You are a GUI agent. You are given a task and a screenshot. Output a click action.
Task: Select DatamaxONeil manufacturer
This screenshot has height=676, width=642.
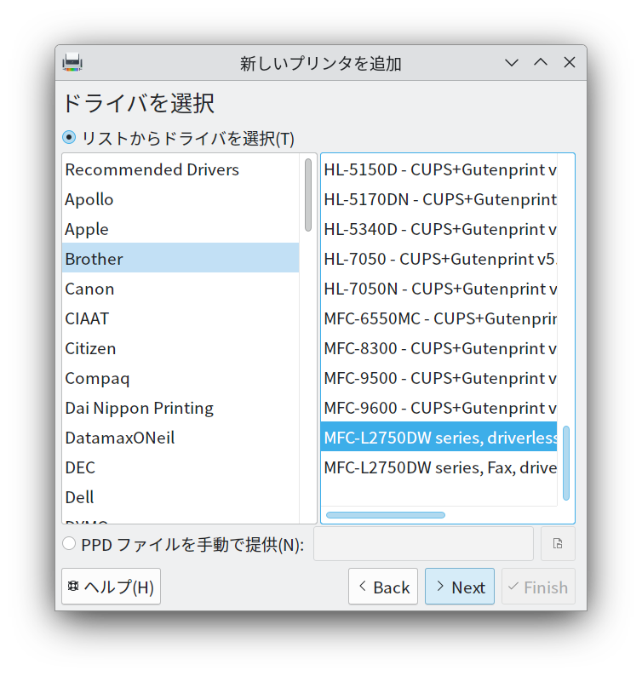coord(181,437)
